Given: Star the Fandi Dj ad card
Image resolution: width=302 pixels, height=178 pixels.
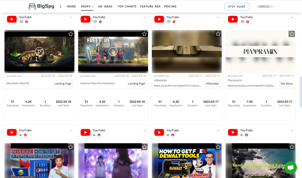Looking at the screenshot, I should pyautogui.click(x=292, y=147).
